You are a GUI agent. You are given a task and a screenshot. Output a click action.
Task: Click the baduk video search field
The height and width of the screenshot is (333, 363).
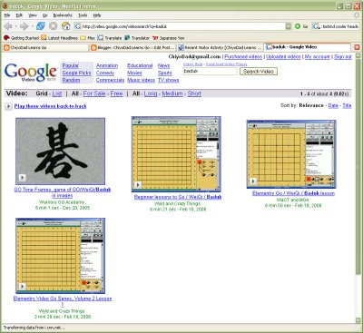pyautogui.click(x=210, y=72)
